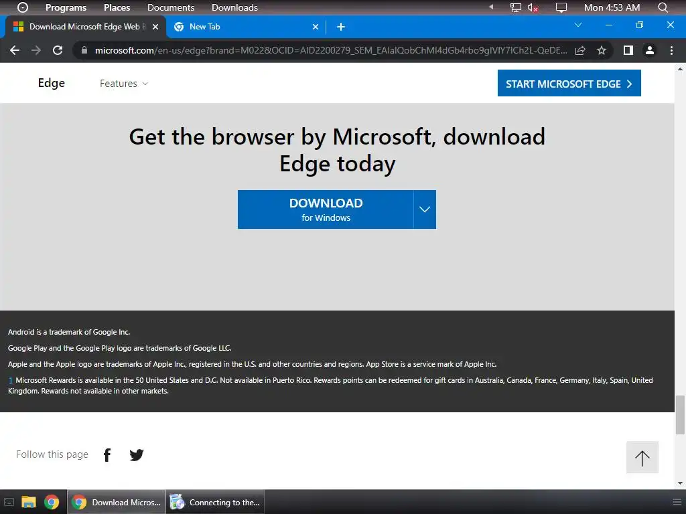Launch Chrome from the taskbar launcher
Screen dimensions: 686x514
click(52, 502)
